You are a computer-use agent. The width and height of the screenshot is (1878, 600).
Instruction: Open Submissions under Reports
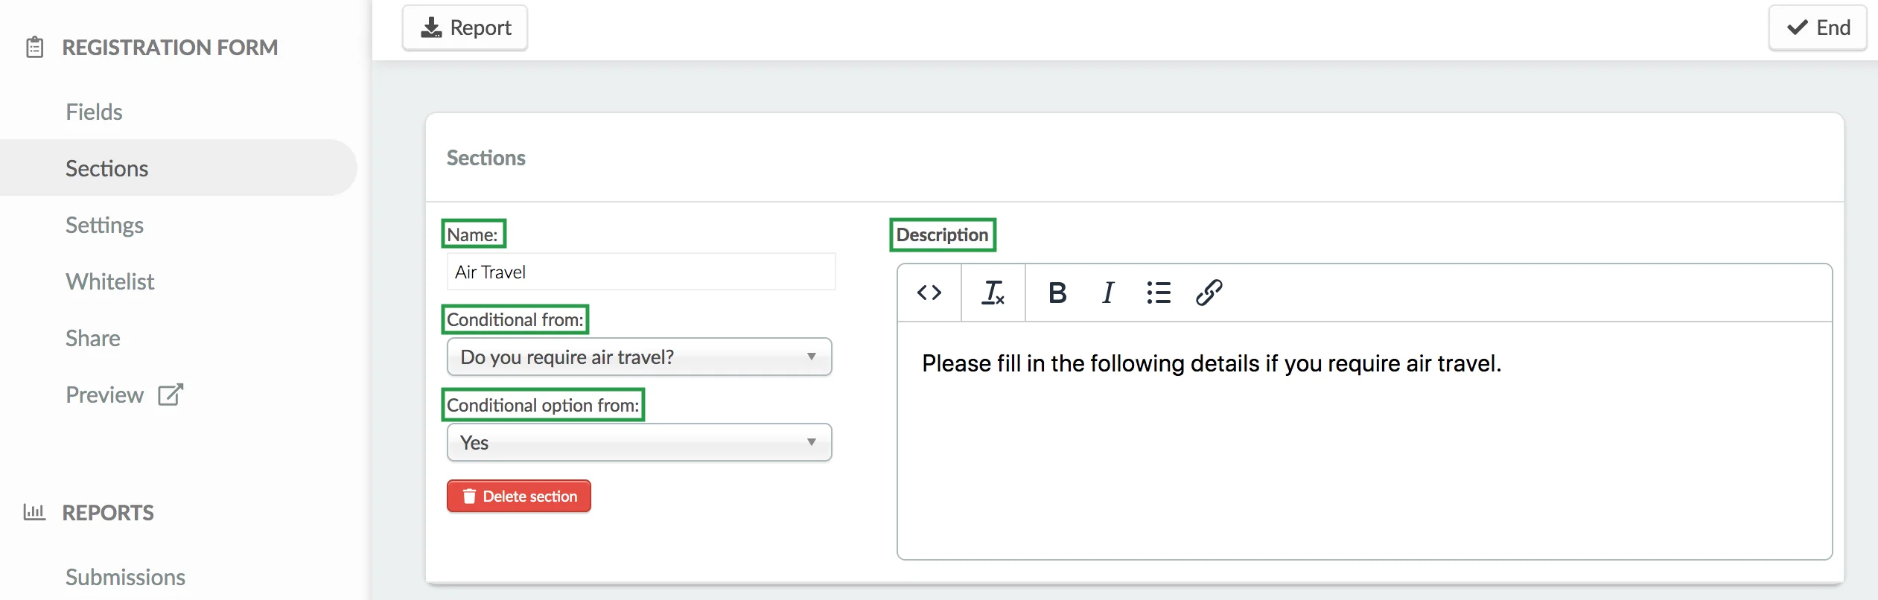click(x=125, y=577)
